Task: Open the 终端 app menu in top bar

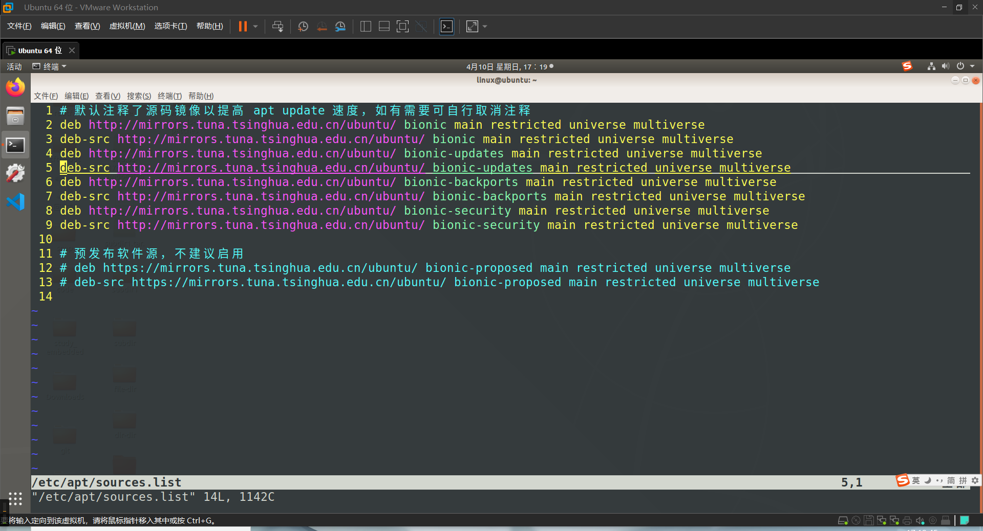Action: click(x=49, y=66)
